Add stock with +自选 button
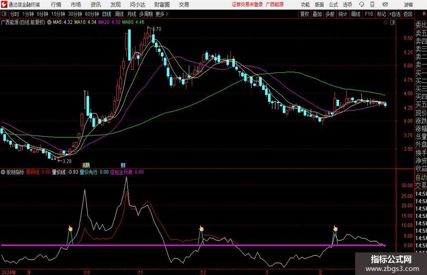This screenshot has height=275, width=427. (395, 14)
